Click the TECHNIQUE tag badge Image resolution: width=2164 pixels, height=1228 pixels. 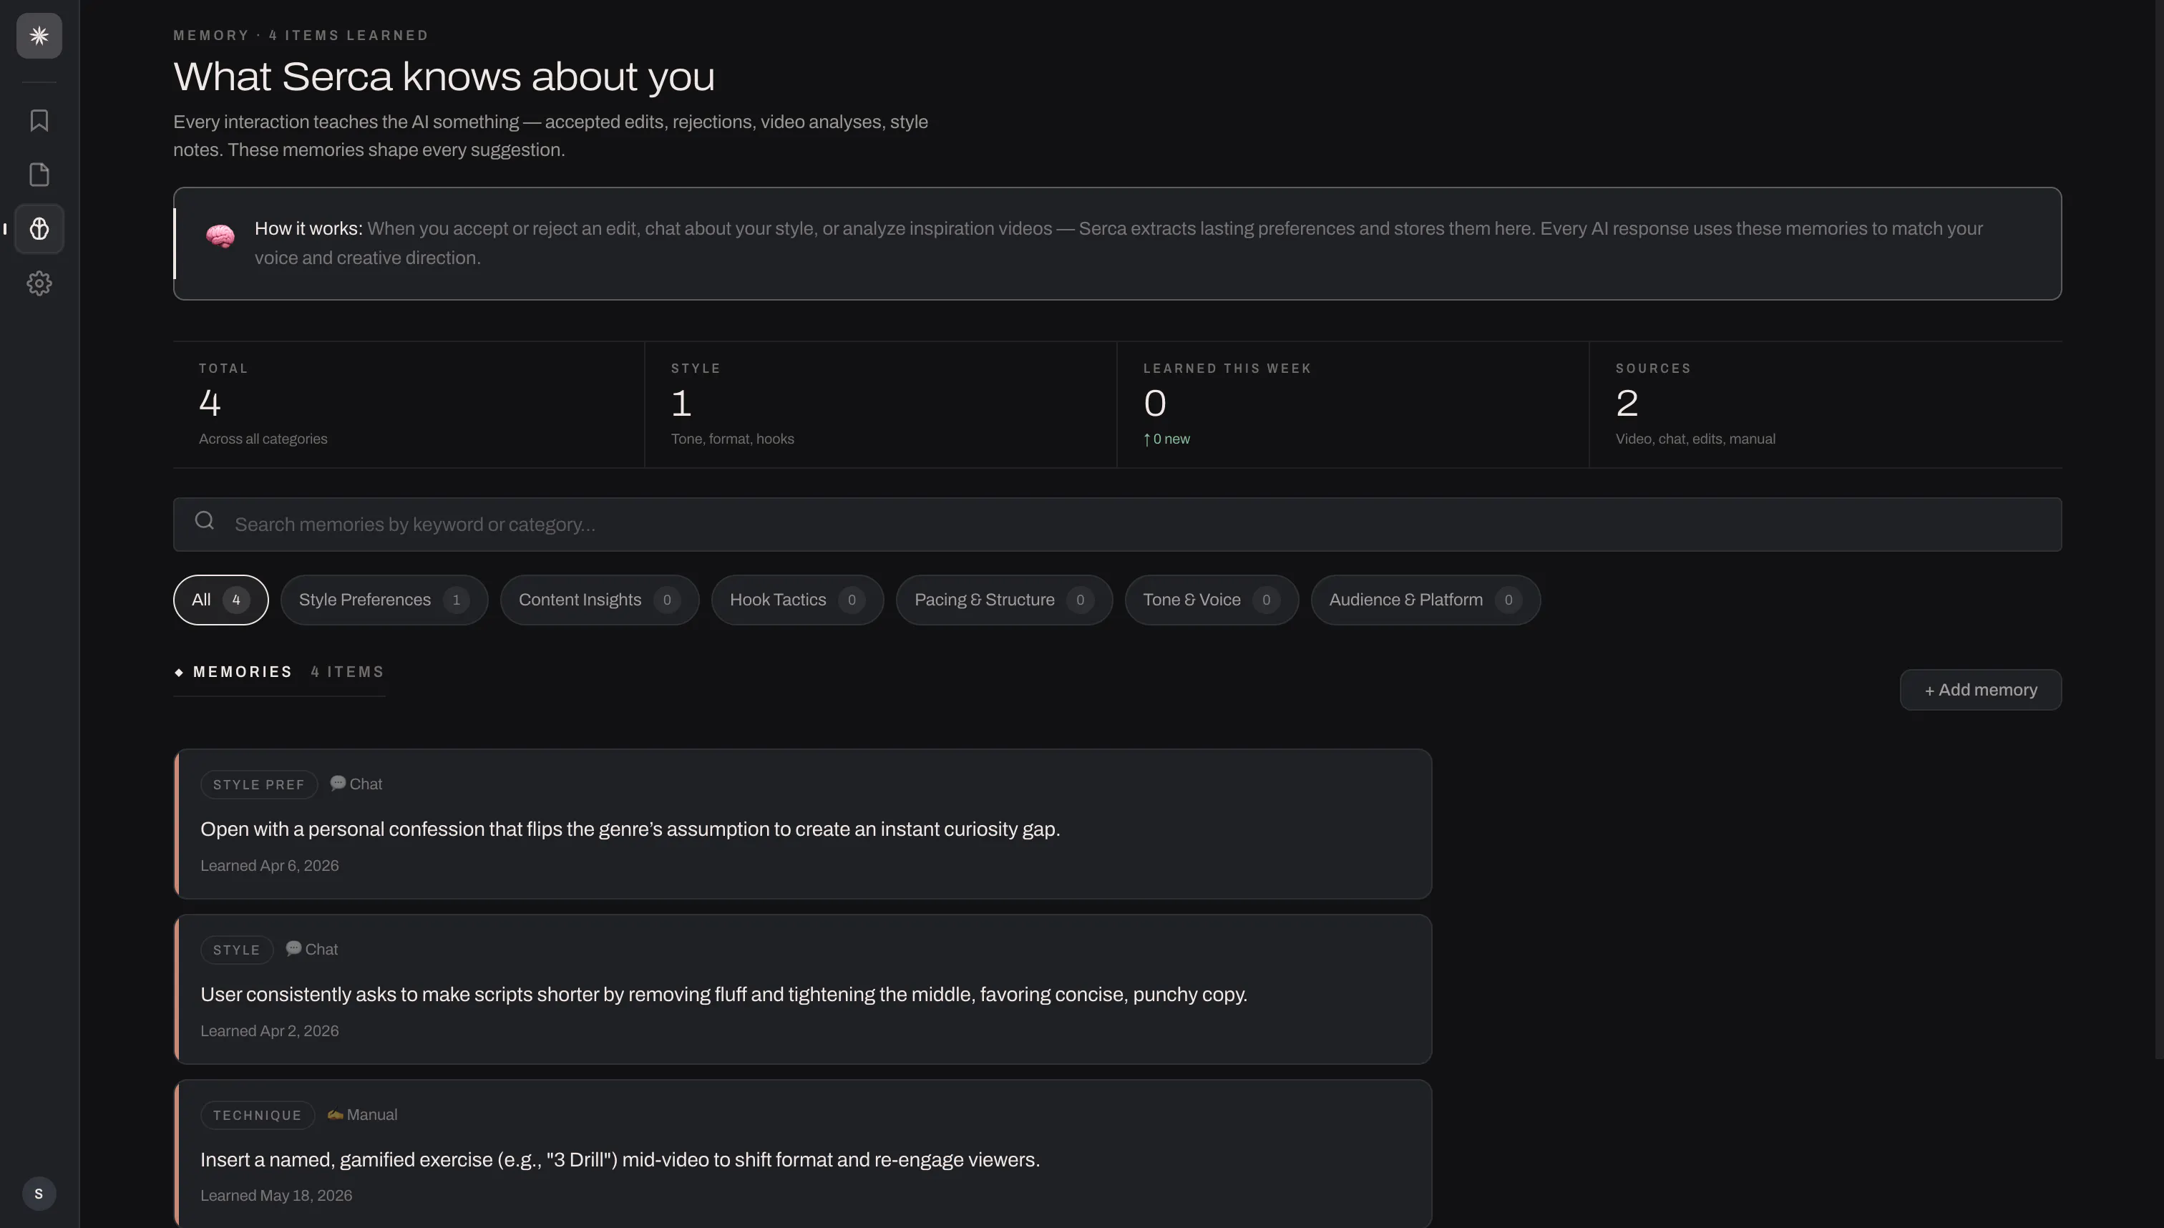tap(257, 1115)
